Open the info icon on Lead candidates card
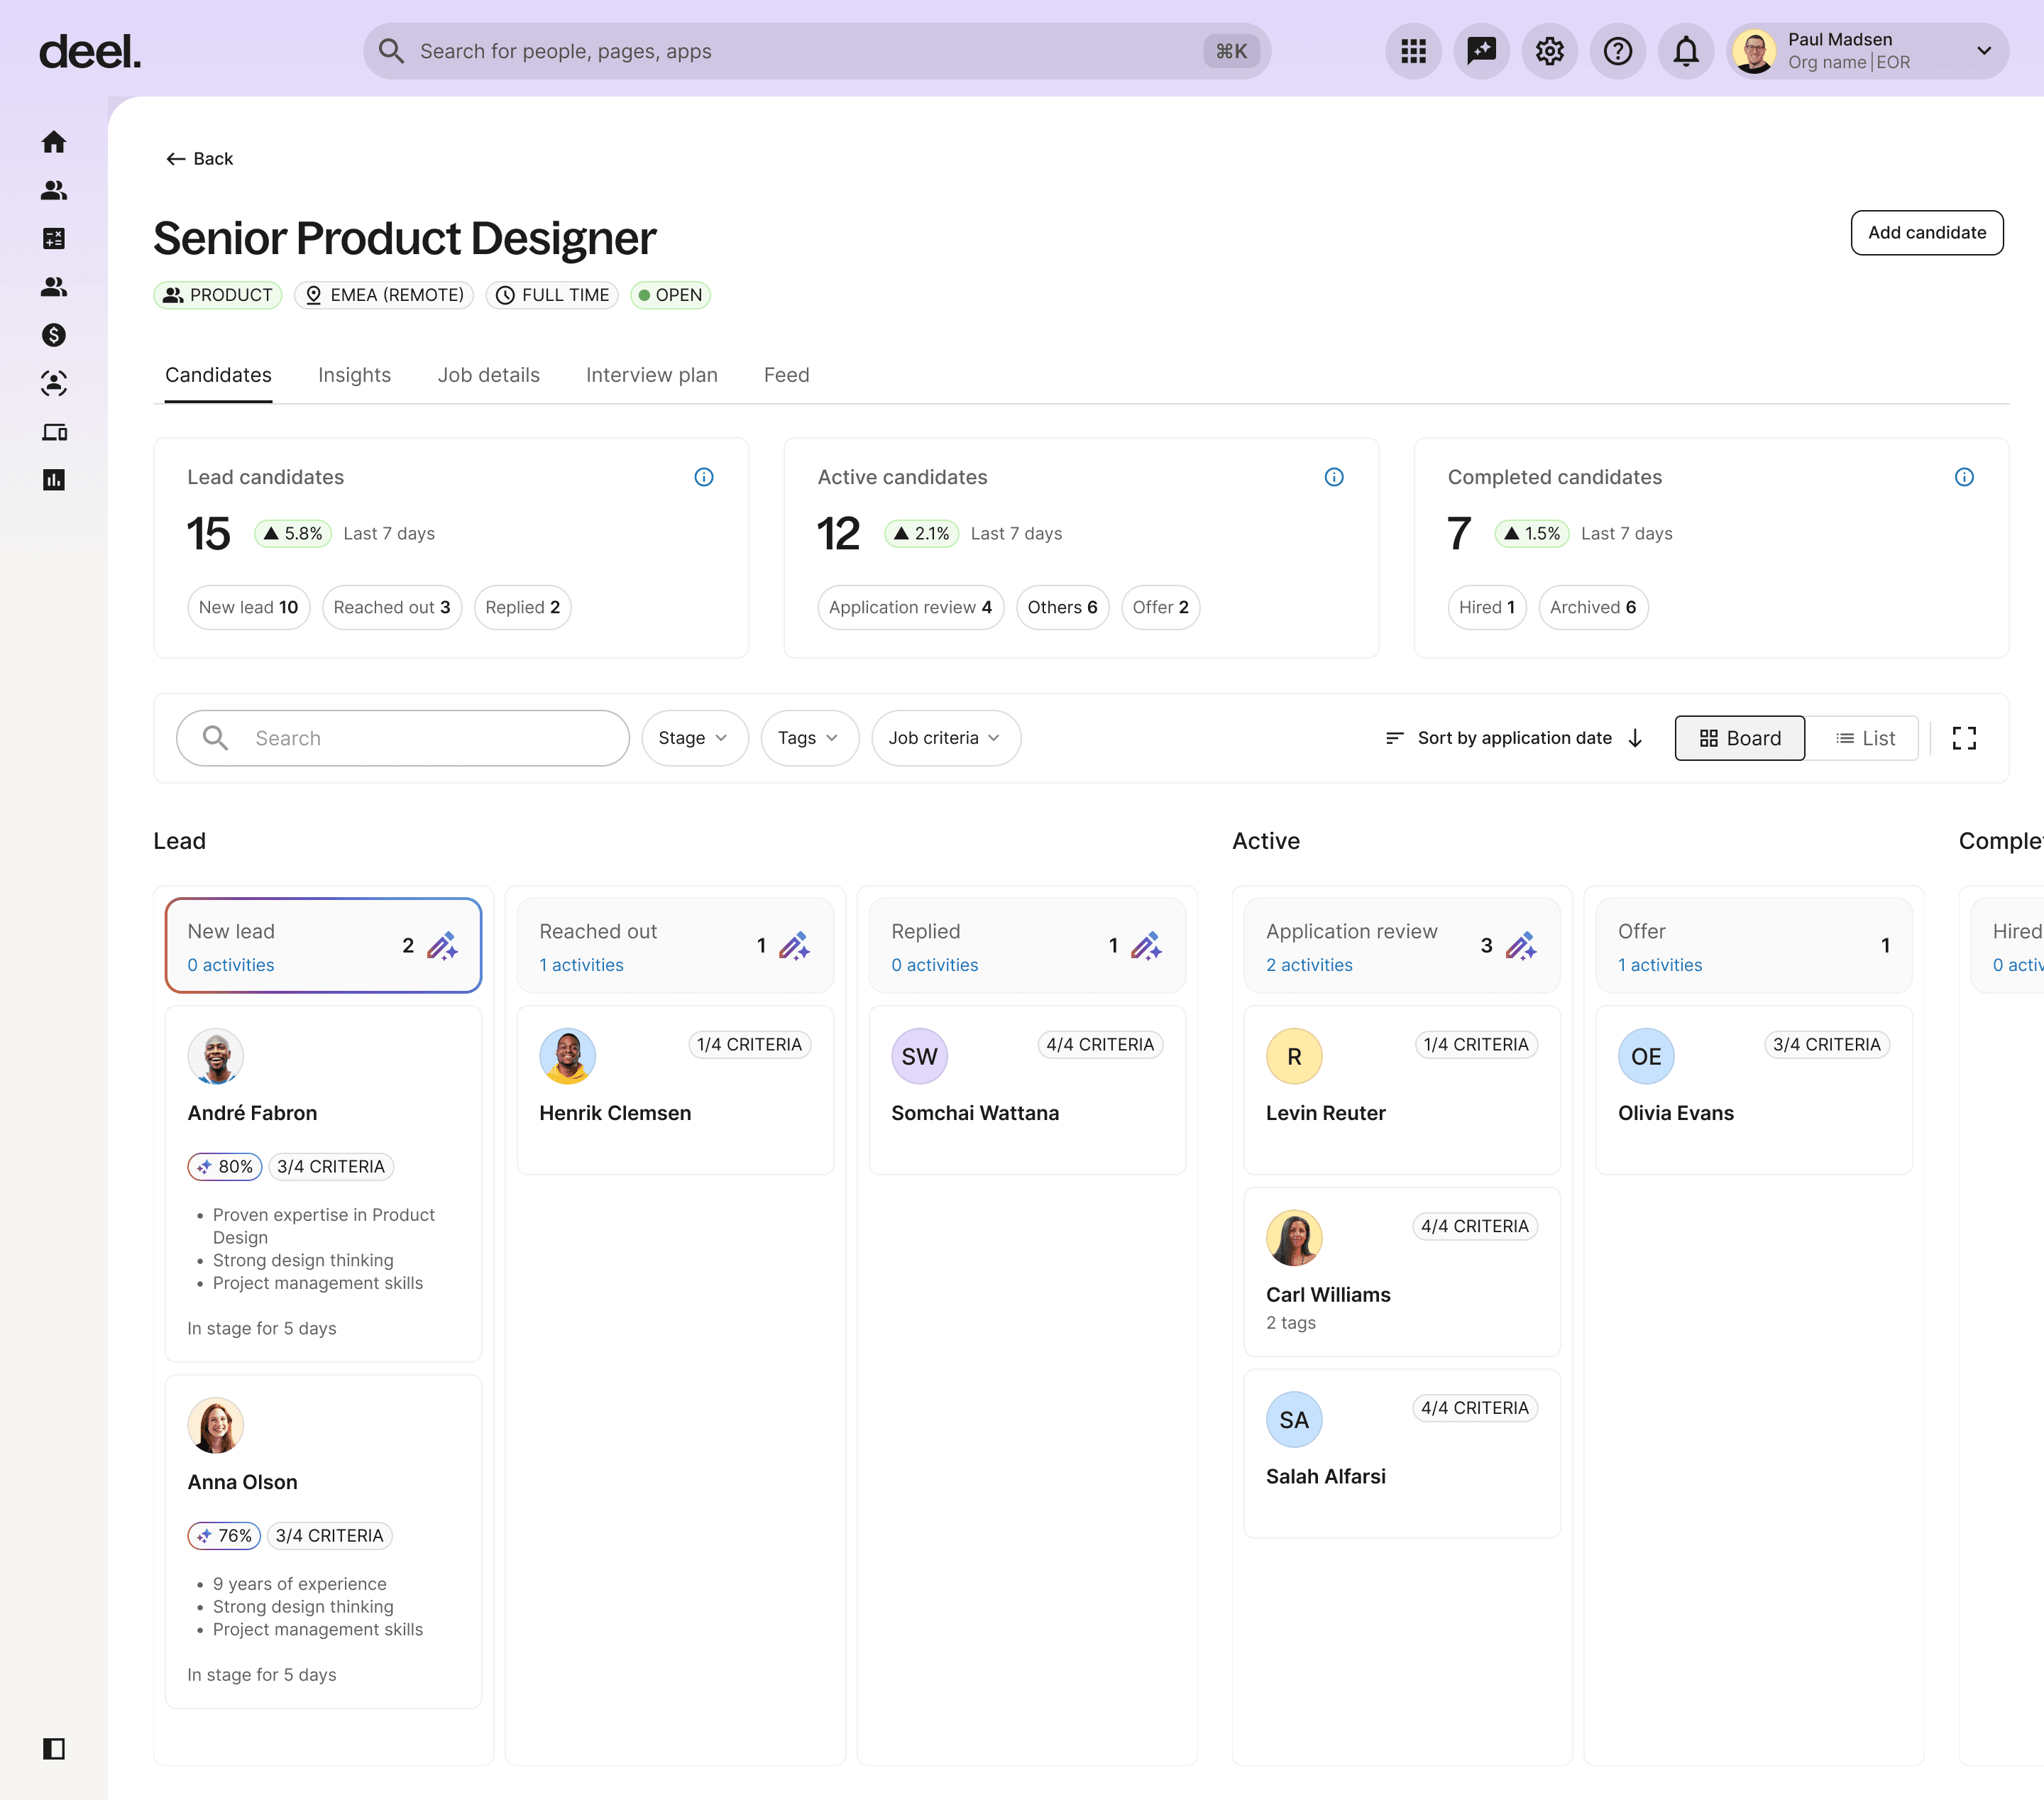 [x=704, y=477]
